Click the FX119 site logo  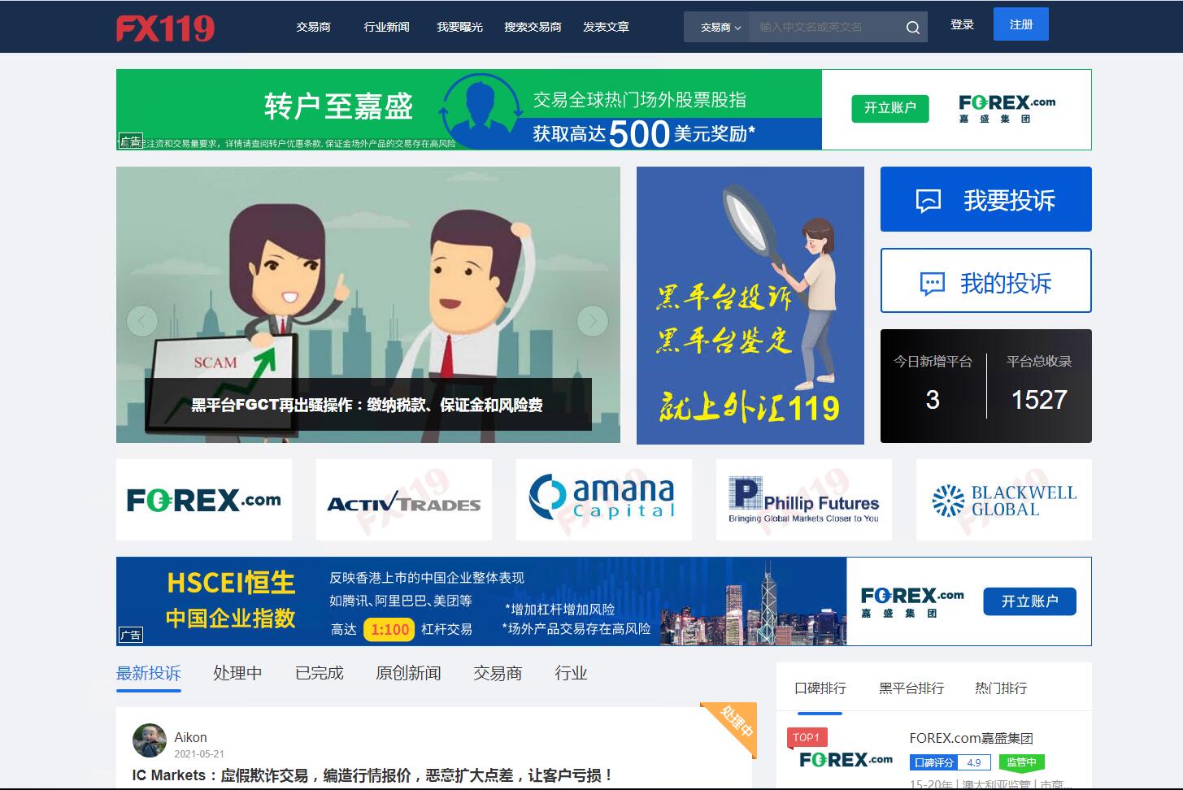point(165,28)
